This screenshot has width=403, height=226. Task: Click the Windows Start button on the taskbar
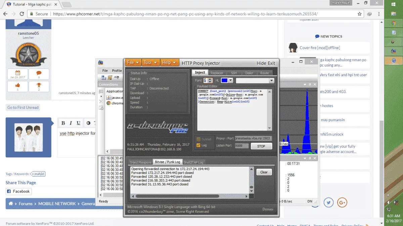pos(394,4)
